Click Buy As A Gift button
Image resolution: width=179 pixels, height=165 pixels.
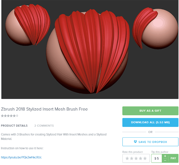pyautogui.click(x=150, y=111)
